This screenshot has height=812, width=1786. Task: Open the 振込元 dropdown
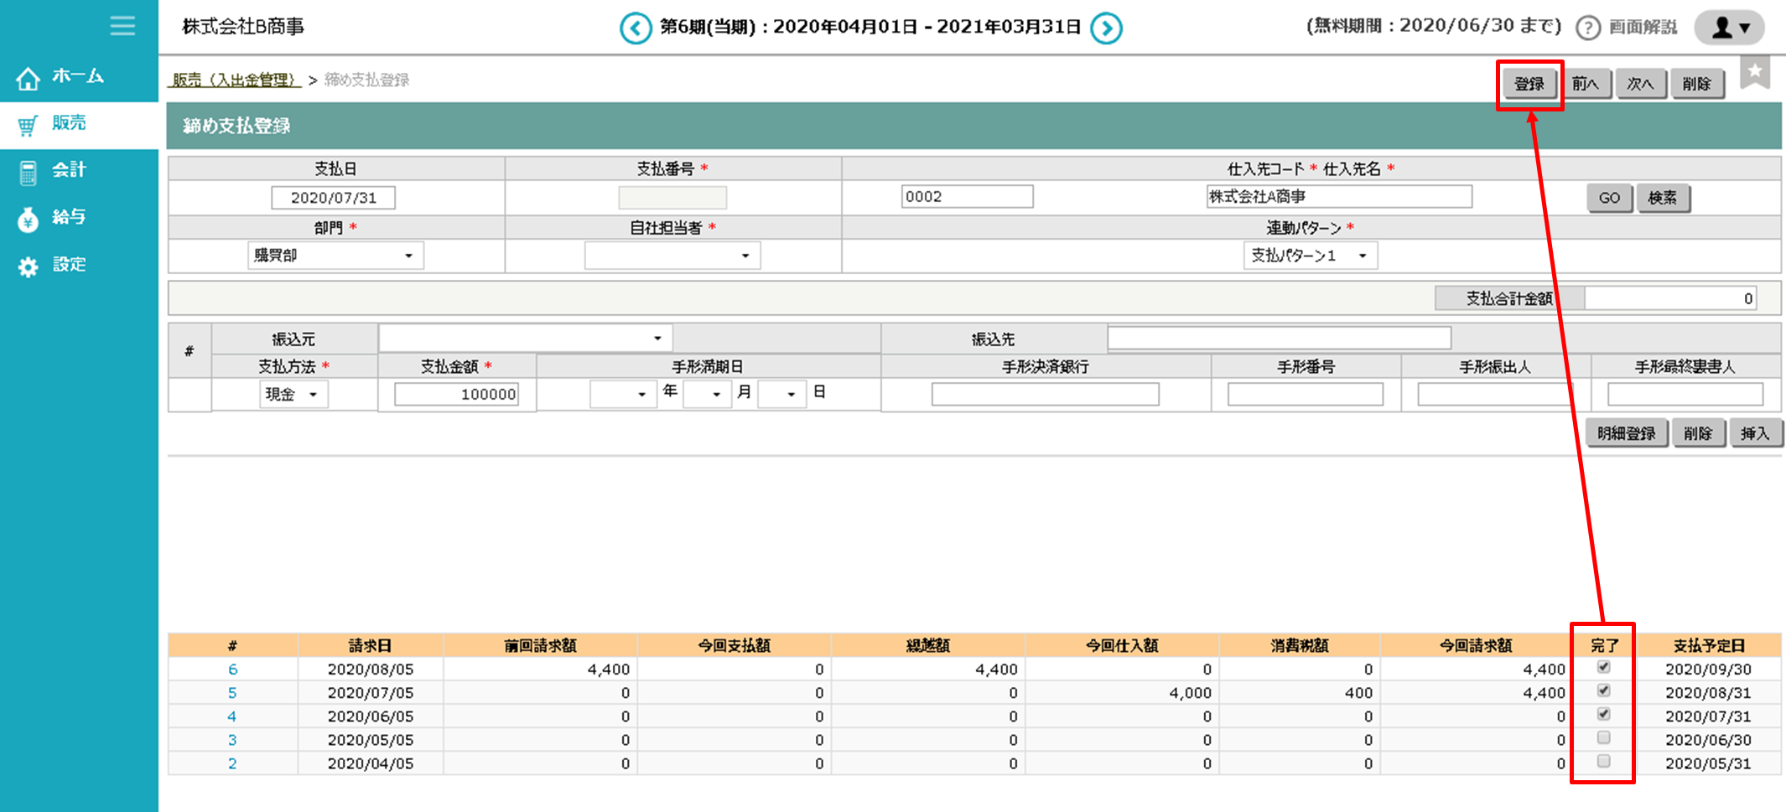[525, 339]
